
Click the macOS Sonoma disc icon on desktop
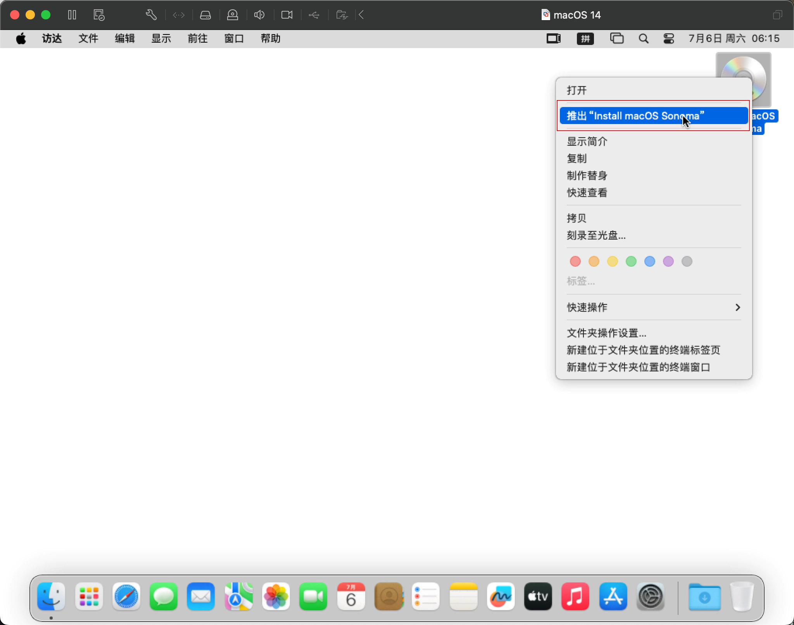744,79
